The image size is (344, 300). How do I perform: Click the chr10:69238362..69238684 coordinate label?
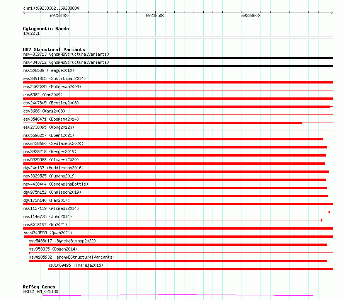(51, 8)
